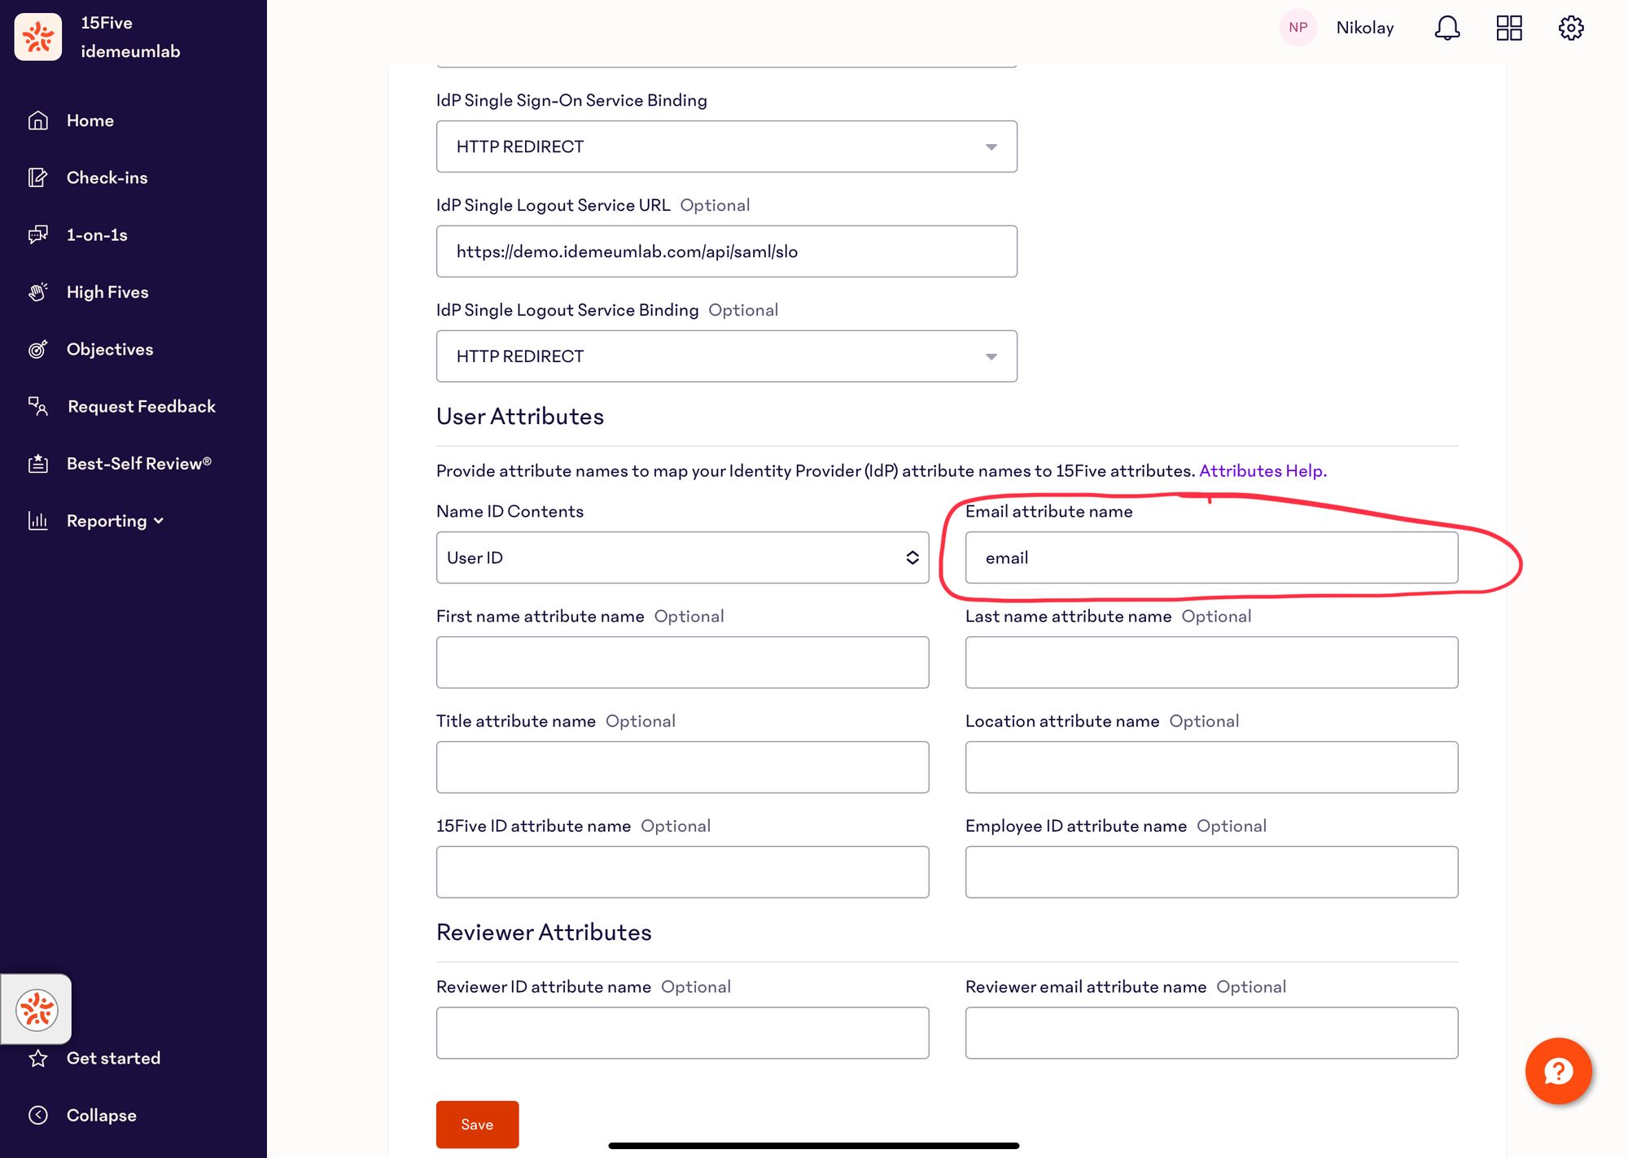Open 1-on-1s in the sidebar
This screenshot has width=1628, height=1158.
(97, 234)
